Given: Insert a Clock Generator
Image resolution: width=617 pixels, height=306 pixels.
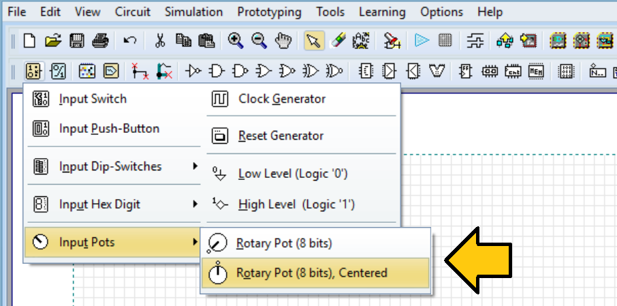Looking at the screenshot, I should click(x=301, y=99).
